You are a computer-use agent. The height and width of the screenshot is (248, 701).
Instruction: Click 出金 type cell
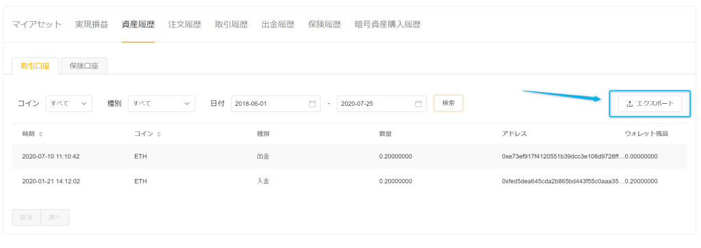point(263,156)
